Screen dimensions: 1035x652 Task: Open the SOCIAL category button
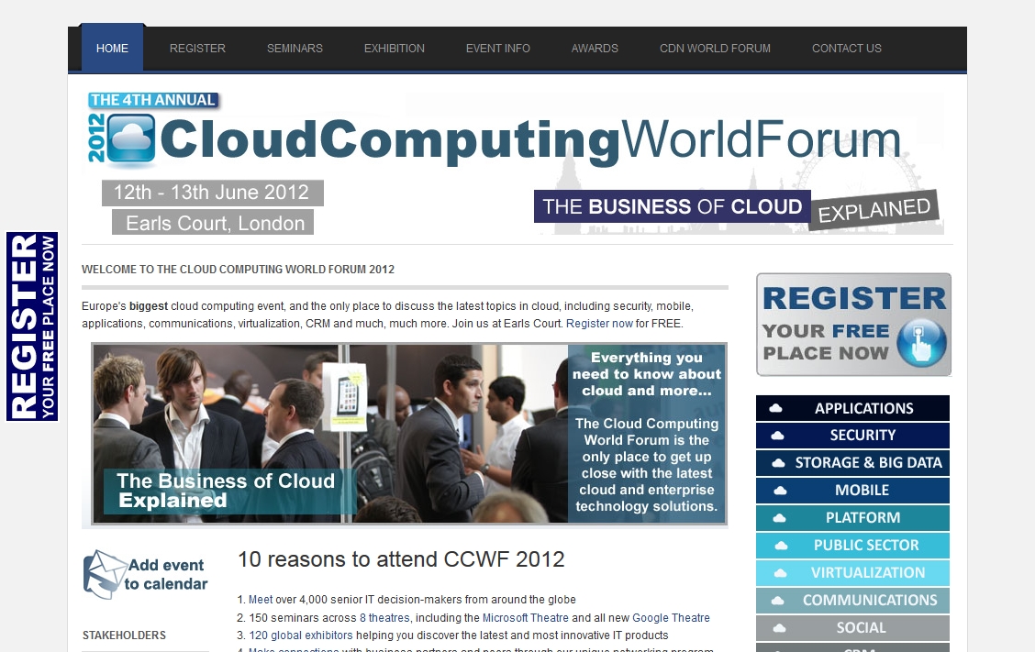tap(852, 627)
